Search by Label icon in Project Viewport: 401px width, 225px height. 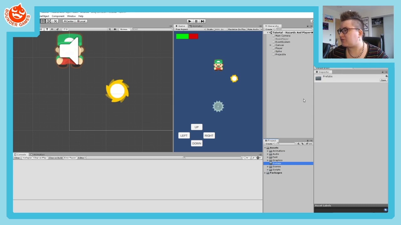coord(302,144)
